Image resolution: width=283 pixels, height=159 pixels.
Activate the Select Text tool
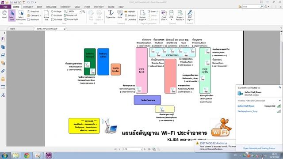click(12, 15)
